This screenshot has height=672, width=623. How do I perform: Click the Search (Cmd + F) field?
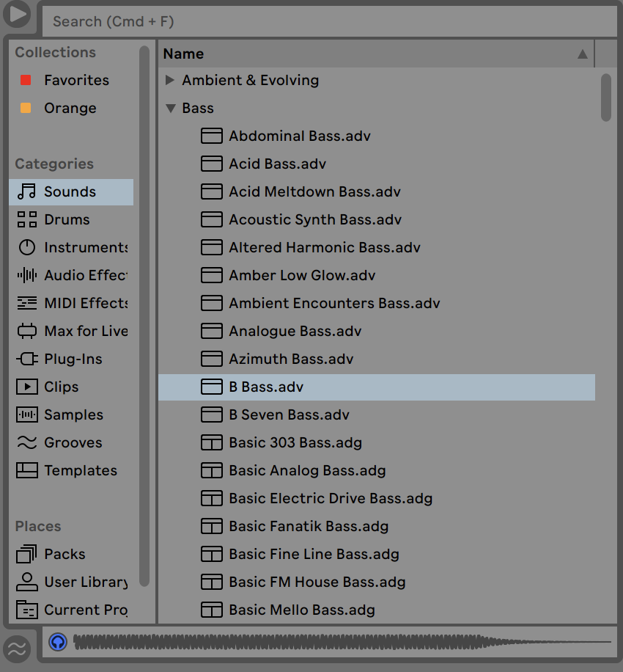tap(330, 21)
